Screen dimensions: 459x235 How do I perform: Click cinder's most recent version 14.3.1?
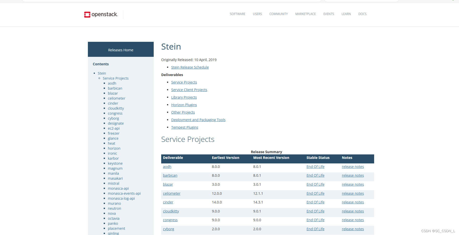coord(258,202)
